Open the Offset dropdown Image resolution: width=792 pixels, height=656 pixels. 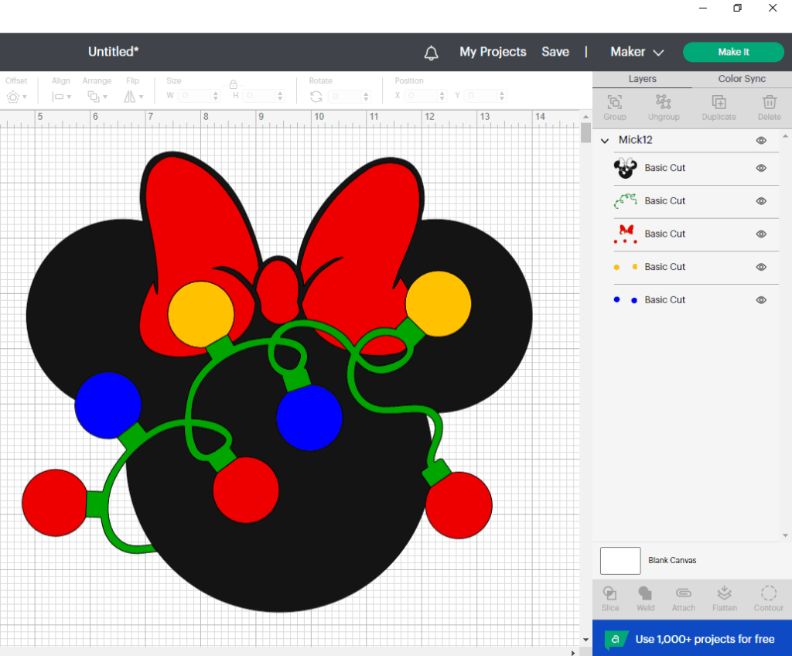tap(16, 97)
